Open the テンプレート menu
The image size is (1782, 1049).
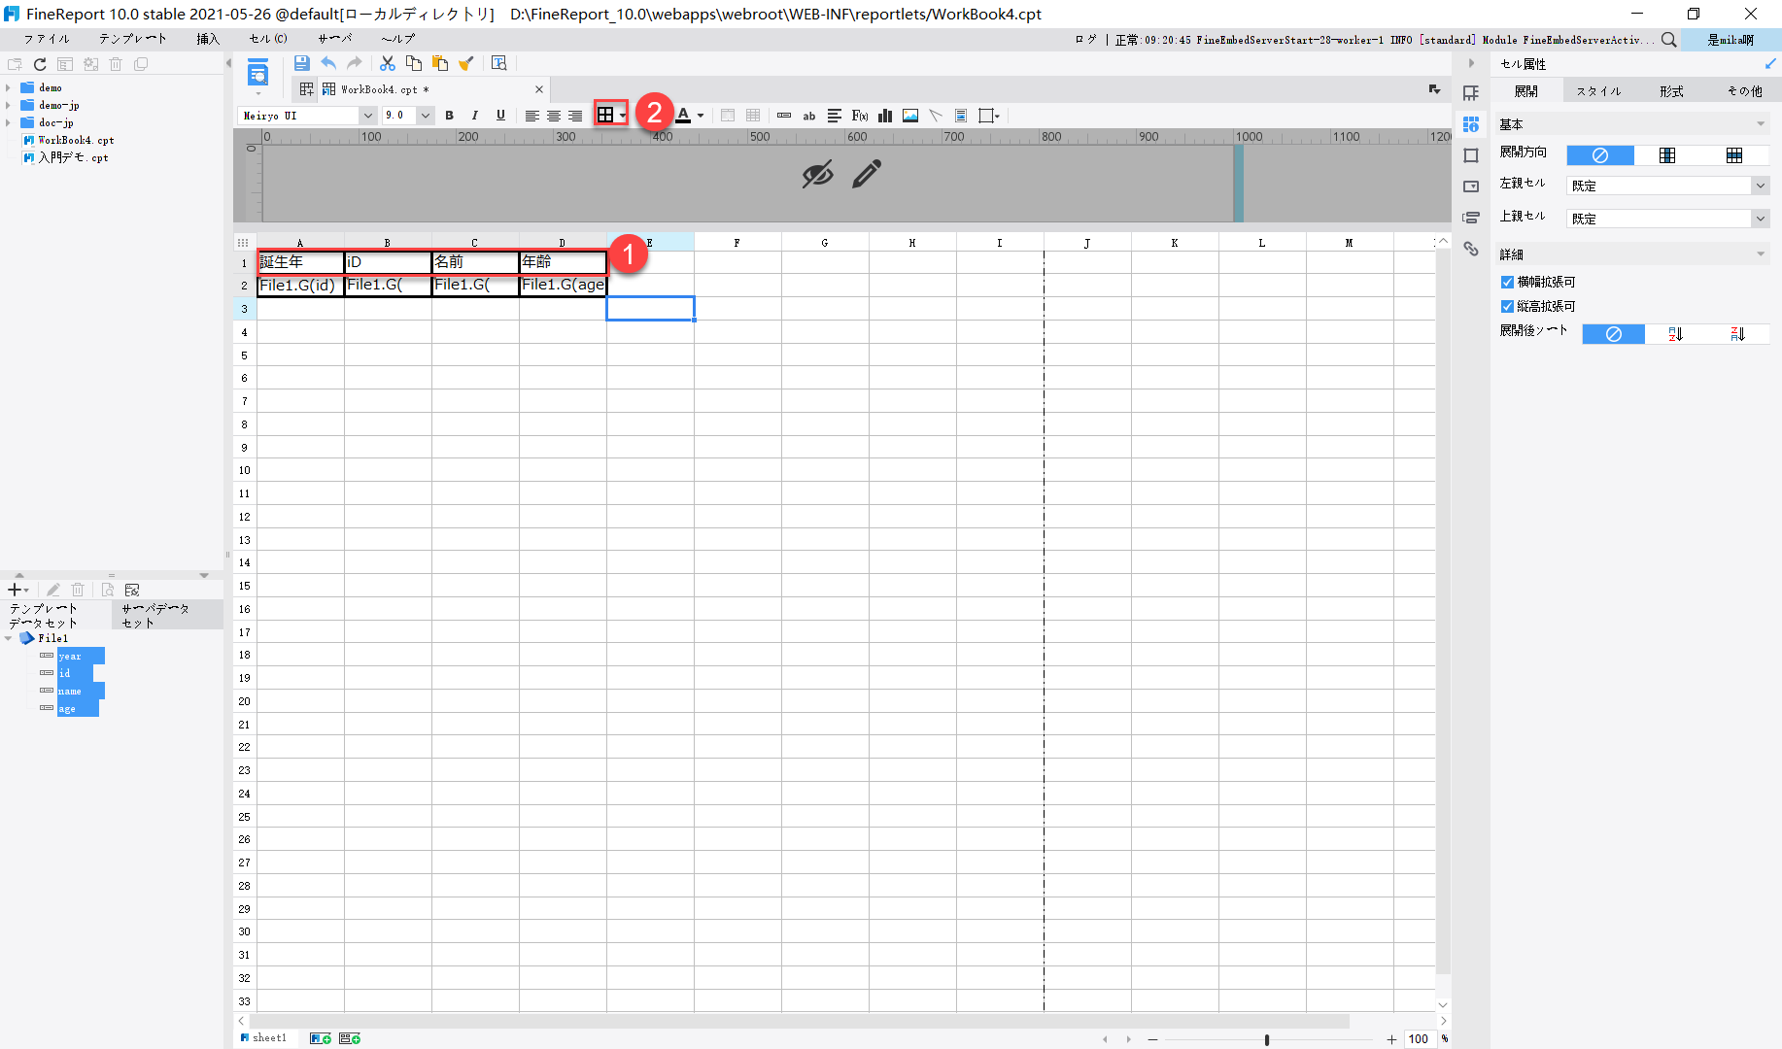point(133,39)
